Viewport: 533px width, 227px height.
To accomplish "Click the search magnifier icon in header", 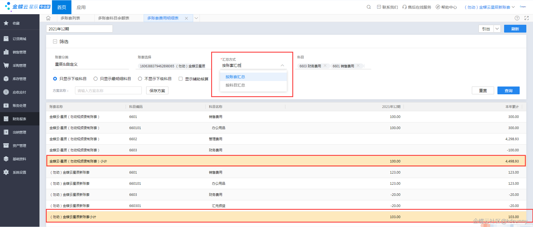I will (368, 7).
